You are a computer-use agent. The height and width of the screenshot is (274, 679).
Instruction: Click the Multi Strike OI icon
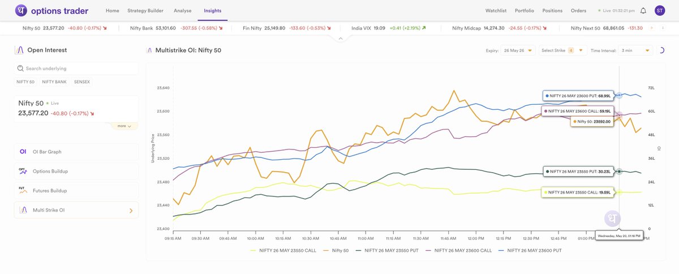click(x=23, y=210)
